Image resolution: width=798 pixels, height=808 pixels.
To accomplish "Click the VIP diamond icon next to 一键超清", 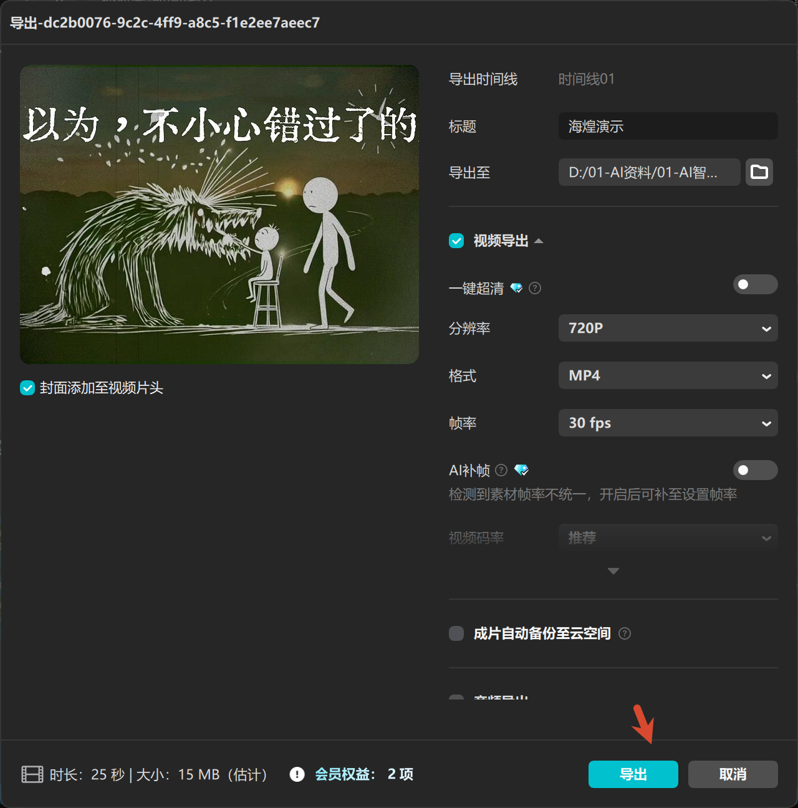I will (516, 288).
